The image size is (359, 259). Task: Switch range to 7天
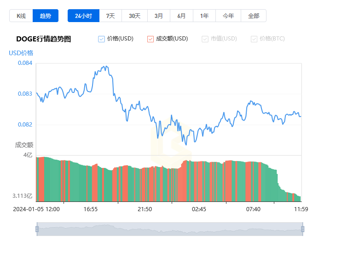[110, 16]
